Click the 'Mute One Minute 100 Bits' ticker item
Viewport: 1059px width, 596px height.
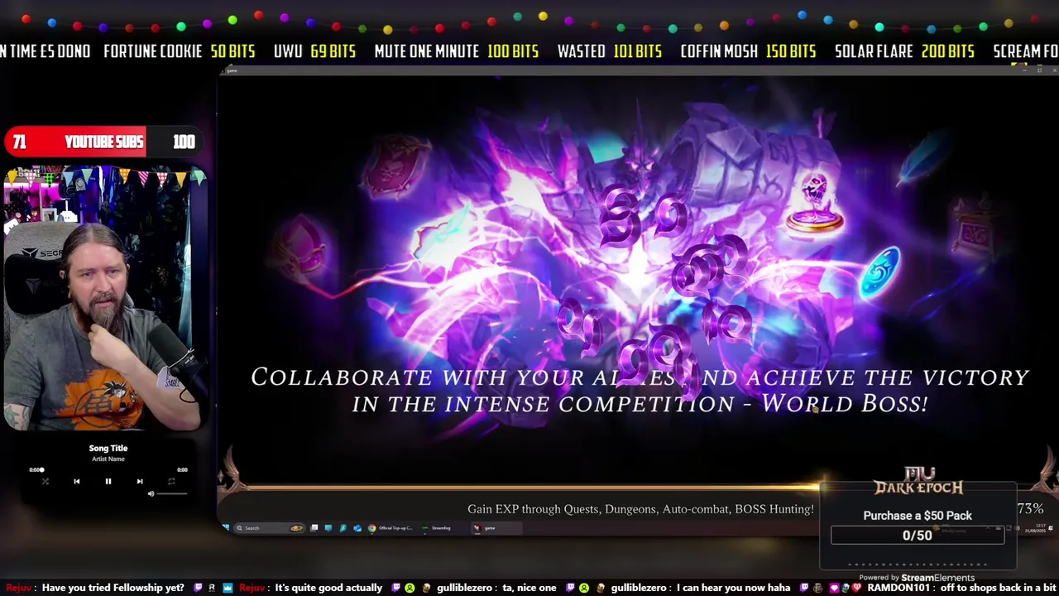click(x=457, y=51)
